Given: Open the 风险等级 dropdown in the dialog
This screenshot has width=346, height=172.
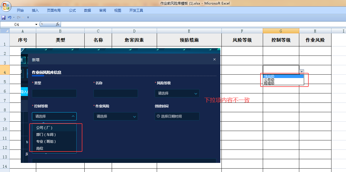Looking at the screenshot, I should [x=177, y=93].
